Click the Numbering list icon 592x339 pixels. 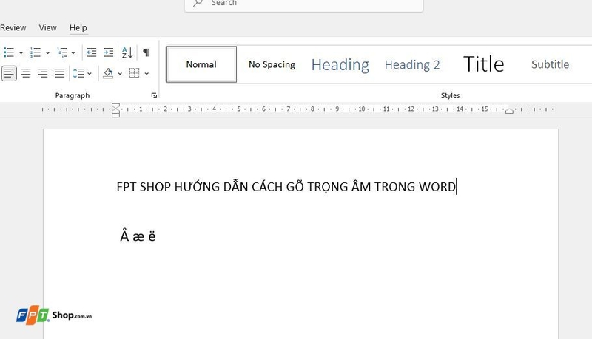coord(36,52)
